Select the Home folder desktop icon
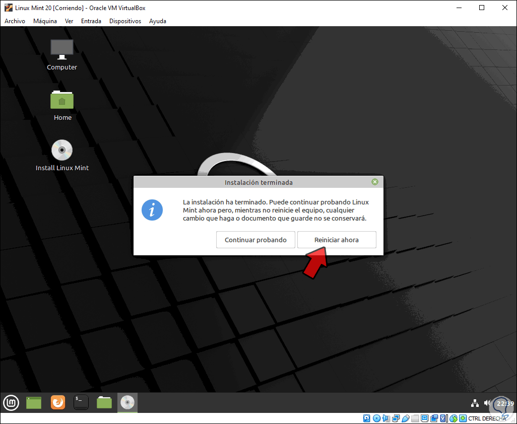 click(x=62, y=105)
